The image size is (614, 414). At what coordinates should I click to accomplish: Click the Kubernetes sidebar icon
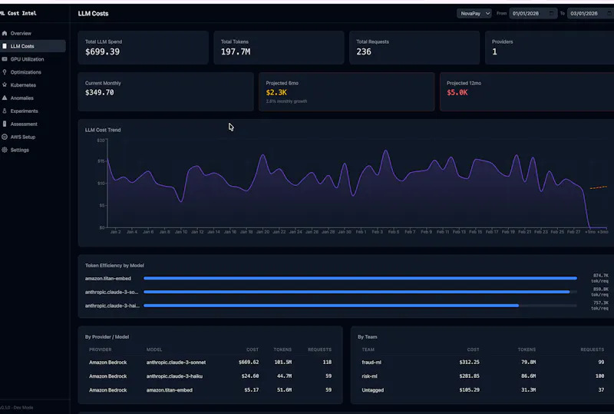coord(5,85)
